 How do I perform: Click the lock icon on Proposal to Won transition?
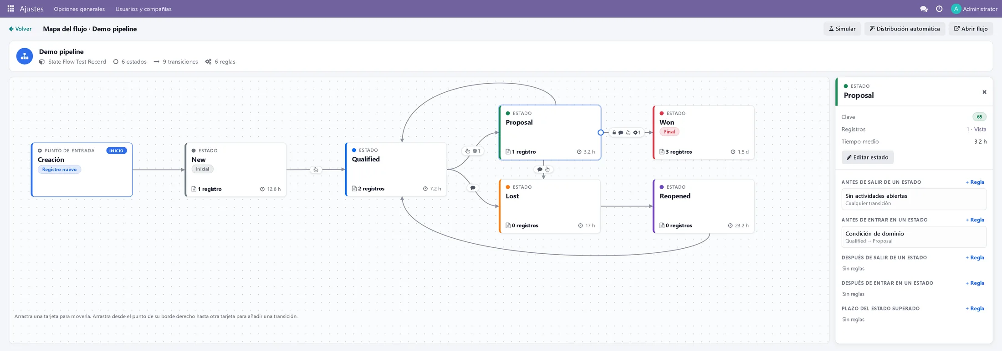point(614,133)
